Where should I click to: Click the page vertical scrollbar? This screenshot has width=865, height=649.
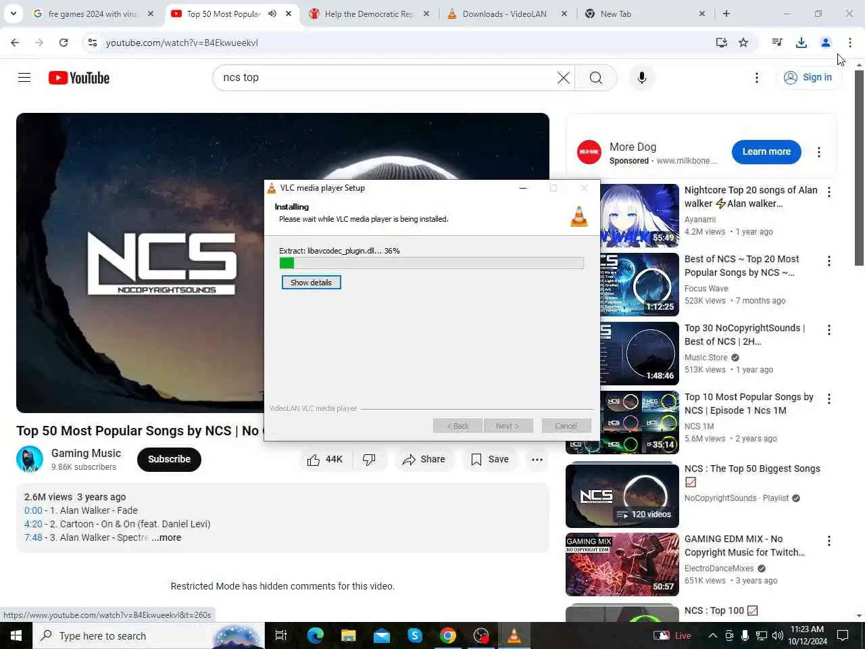point(859,168)
